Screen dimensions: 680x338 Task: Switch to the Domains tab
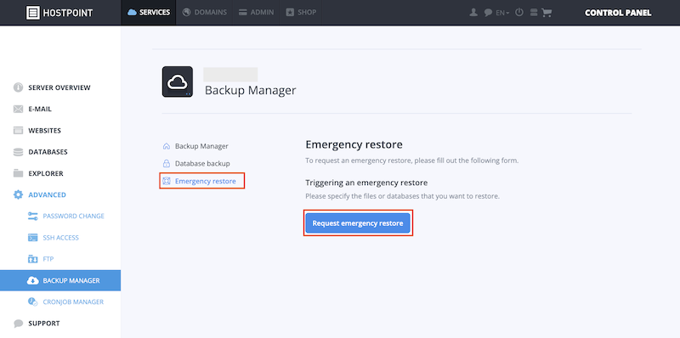click(x=205, y=13)
